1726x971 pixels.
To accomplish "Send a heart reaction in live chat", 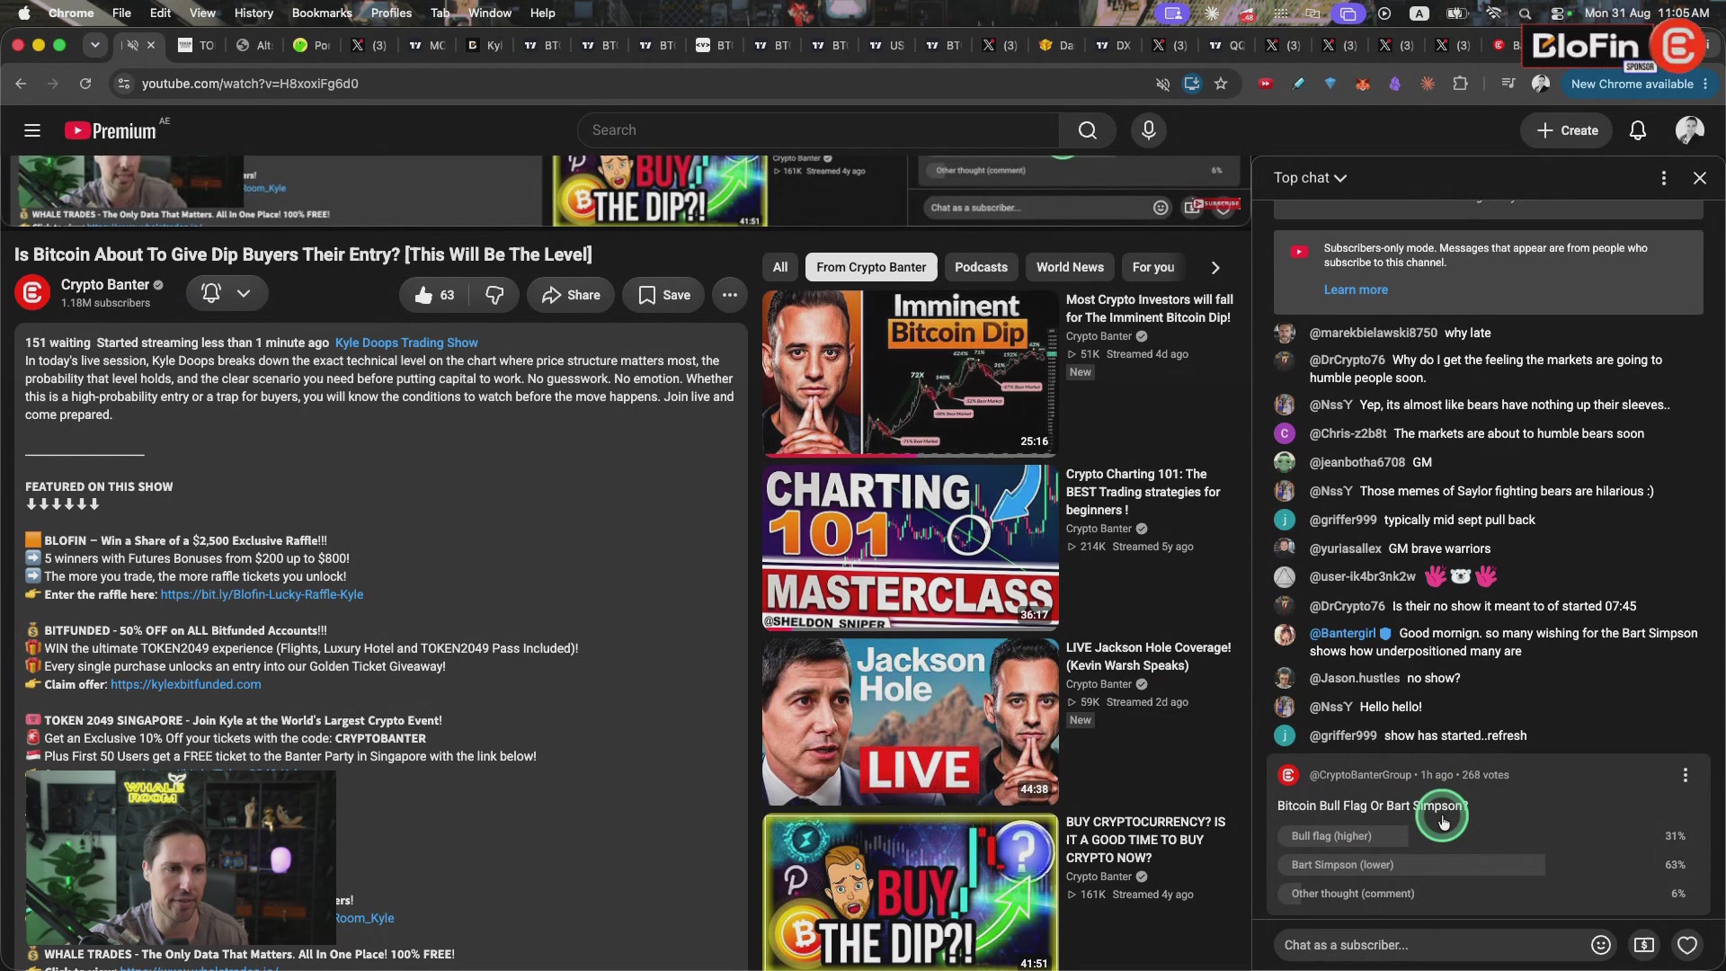I will pos(1686,945).
